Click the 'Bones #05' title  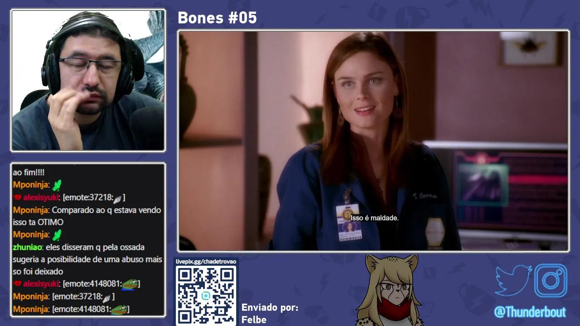(217, 18)
